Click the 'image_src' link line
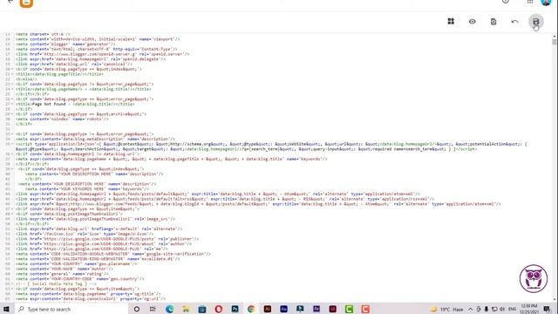Image resolution: width=558 pixels, height=314 pixels. (95, 219)
